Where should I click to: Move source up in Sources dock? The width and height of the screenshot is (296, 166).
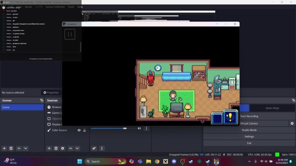[71, 148]
